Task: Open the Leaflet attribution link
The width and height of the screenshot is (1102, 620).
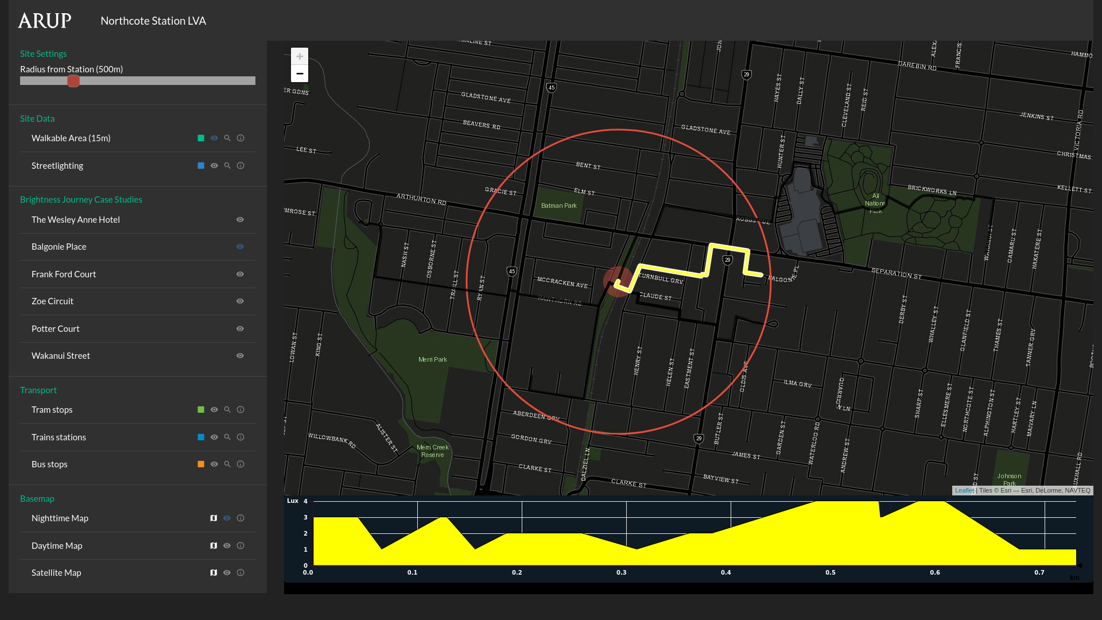Action: click(964, 490)
